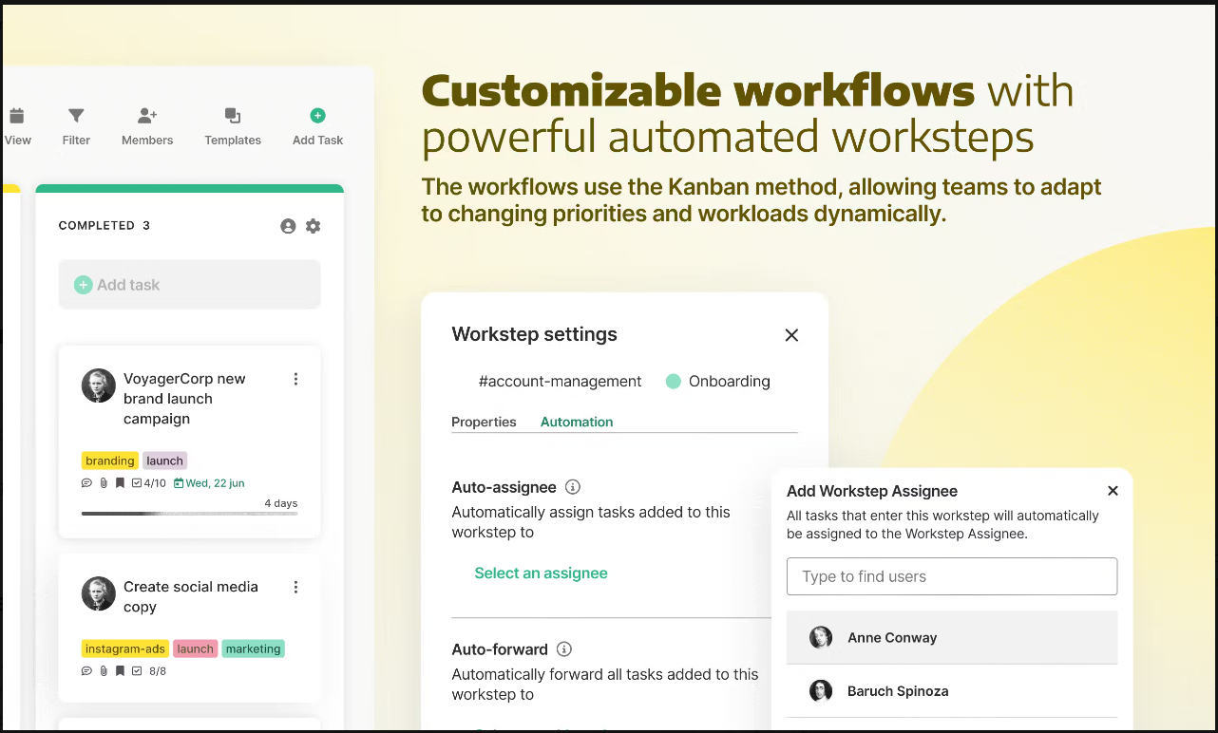Viewport: 1218px width, 733px height.
Task: Click the Onboarding green color dot
Action: (674, 382)
